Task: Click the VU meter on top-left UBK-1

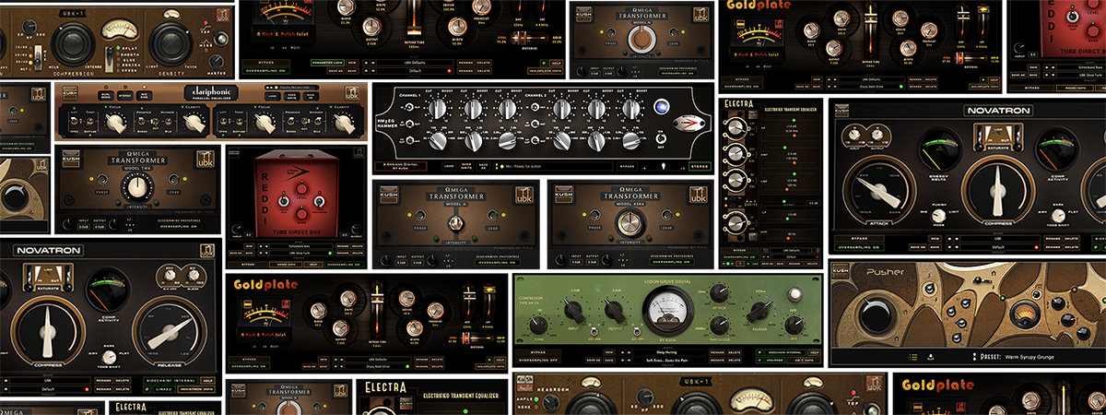Action: point(120,28)
